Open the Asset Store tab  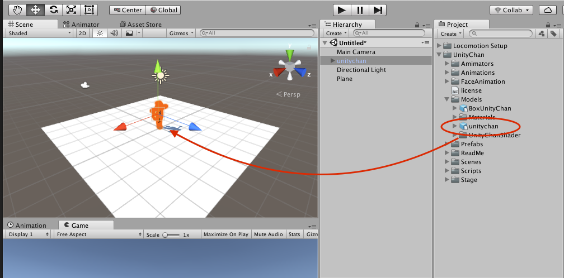(x=140, y=25)
